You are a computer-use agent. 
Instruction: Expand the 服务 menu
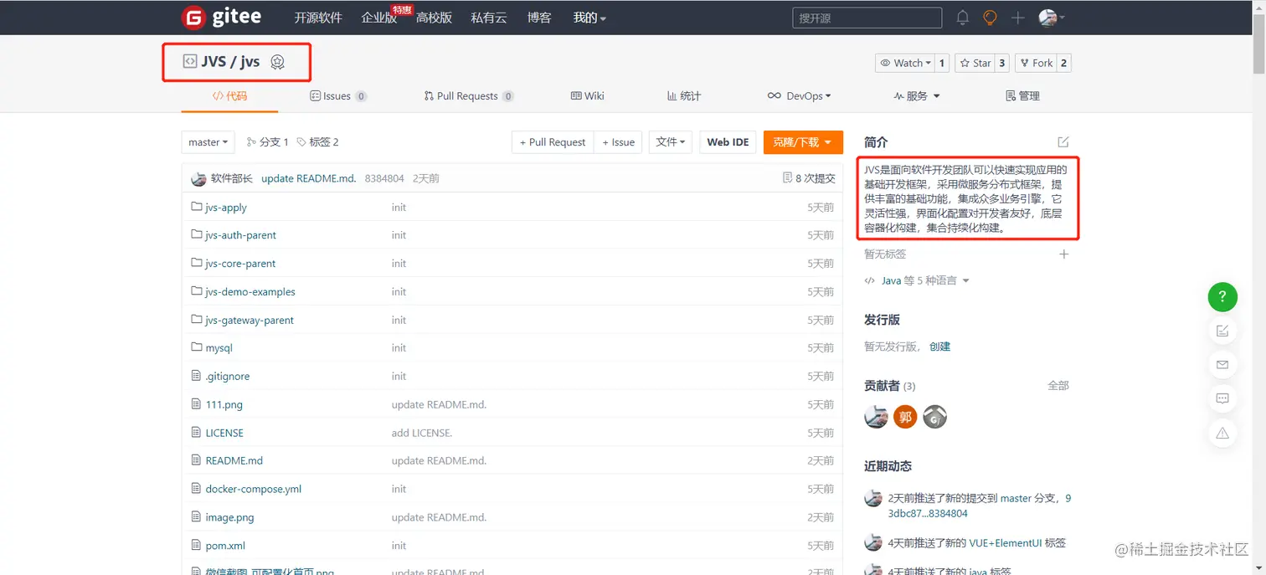pos(917,96)
